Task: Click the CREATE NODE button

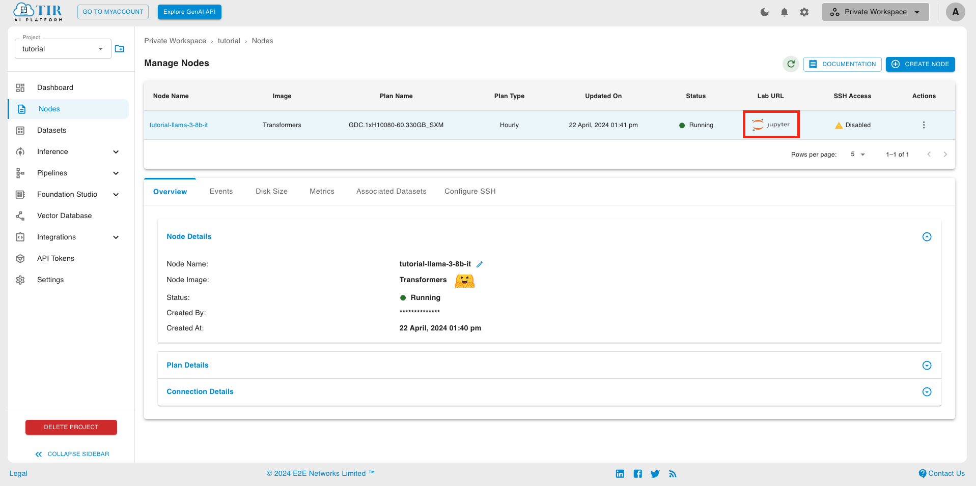Action: pyautogui.click(x=920, y=64)
